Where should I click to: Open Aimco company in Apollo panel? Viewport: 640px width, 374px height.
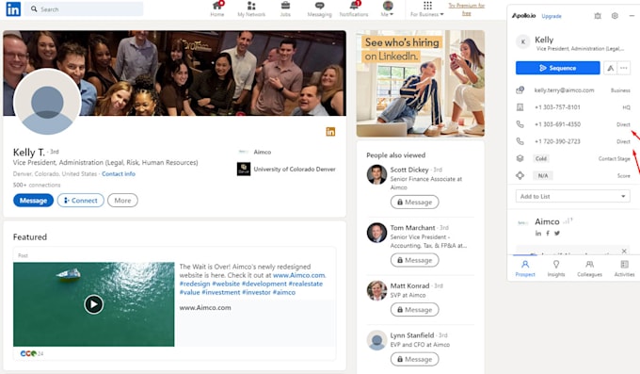click(547, 221)
